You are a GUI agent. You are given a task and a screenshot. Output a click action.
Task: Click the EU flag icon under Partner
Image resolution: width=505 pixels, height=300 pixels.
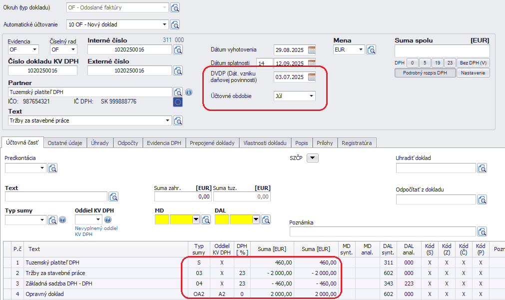tap(178, 102)
